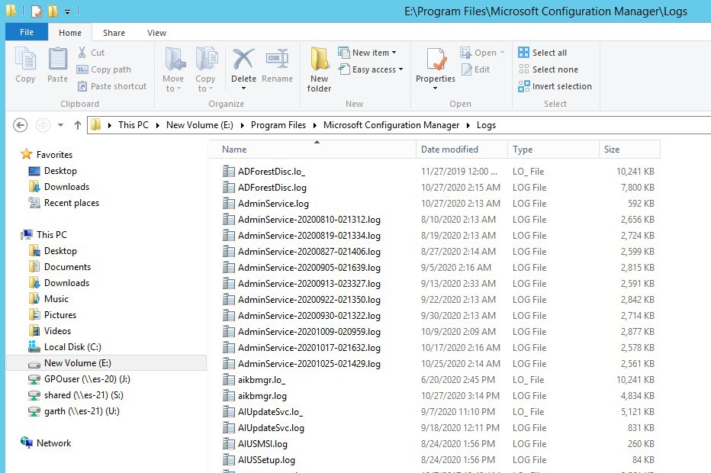Click the Cut scissors command

click(91, 53)
